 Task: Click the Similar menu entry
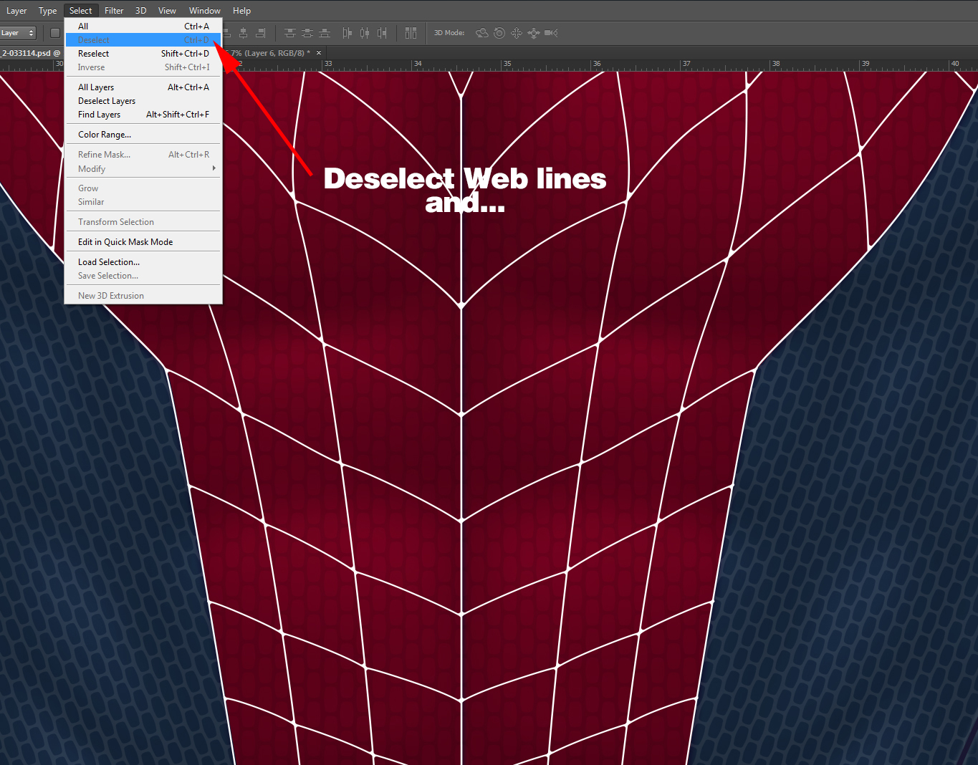[143, 202]
